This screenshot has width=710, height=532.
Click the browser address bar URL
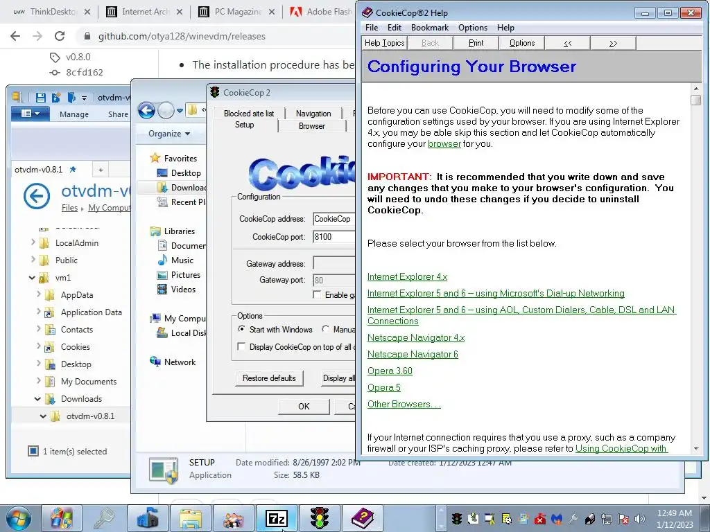point(182,36)
